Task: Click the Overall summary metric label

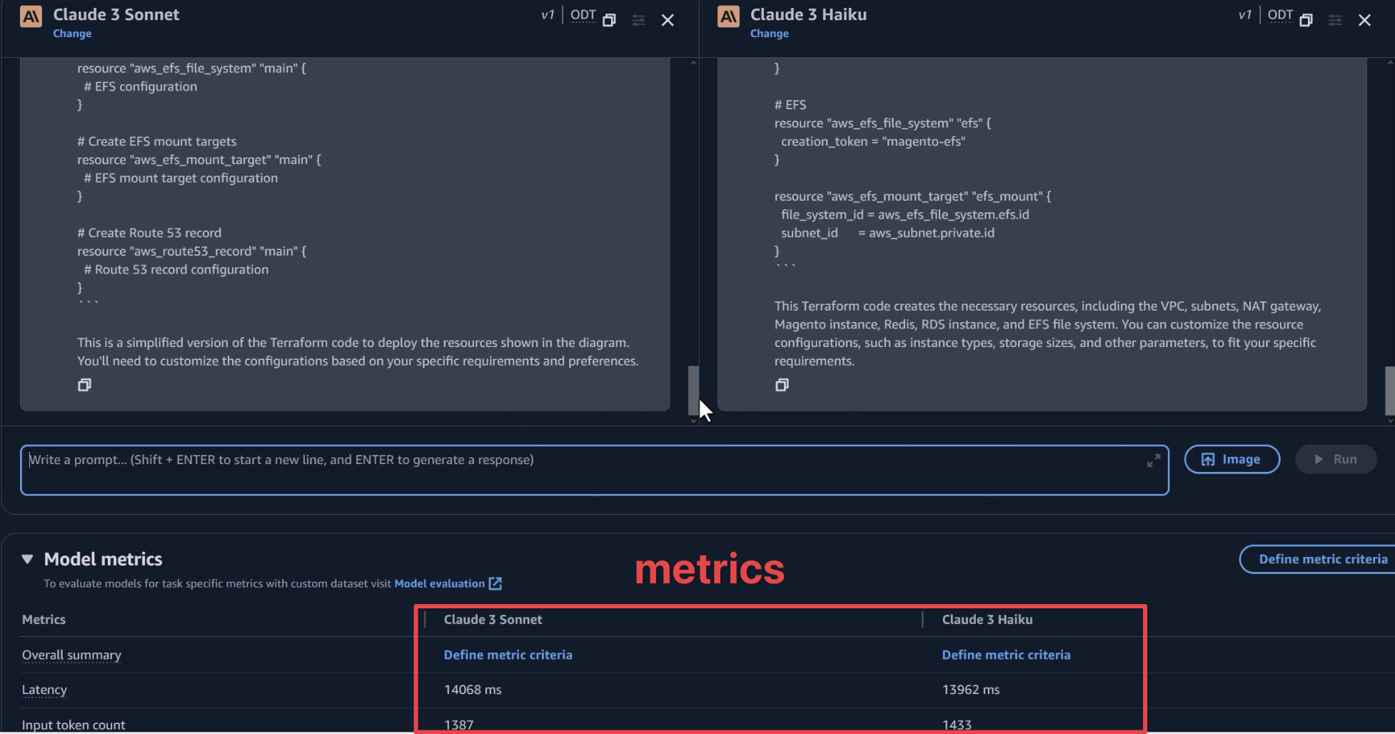Action: pos(71,655)
